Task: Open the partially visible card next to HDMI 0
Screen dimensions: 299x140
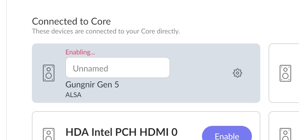Action: click(x=284, y=126)
